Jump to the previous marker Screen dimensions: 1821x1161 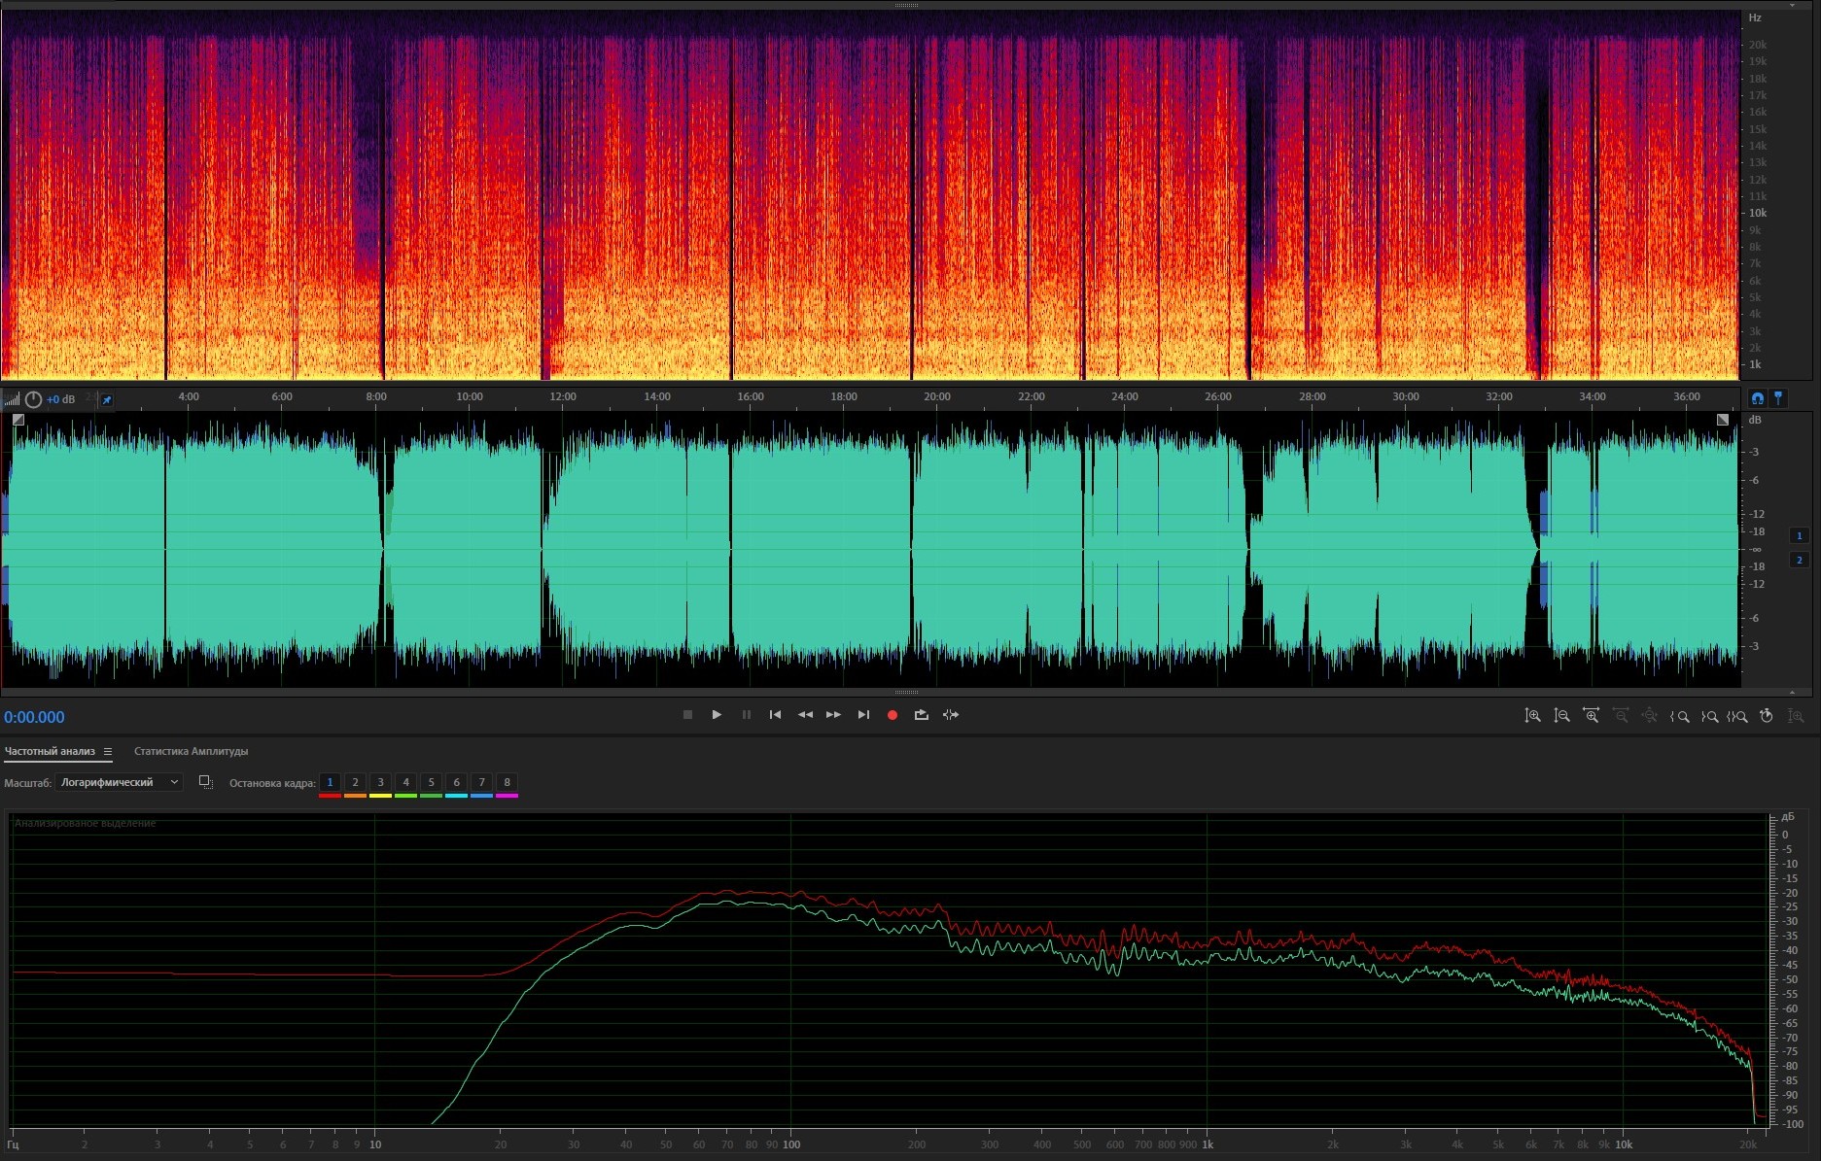[775, 715]
